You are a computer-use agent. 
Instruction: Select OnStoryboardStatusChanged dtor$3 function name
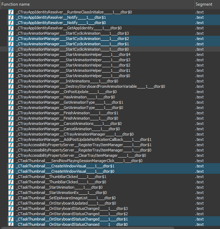point(72,208)
